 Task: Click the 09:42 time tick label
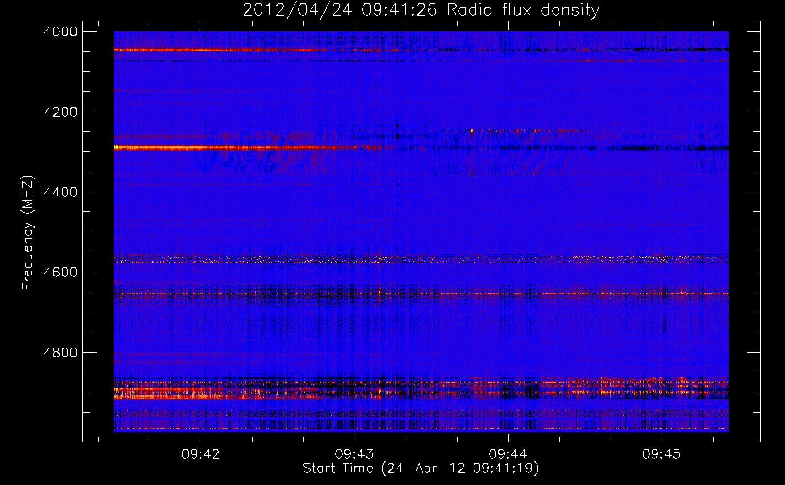tap(201, 454)
